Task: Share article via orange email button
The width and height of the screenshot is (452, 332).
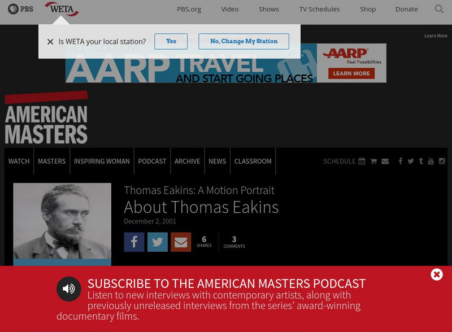Action: [x=181, y=242]
